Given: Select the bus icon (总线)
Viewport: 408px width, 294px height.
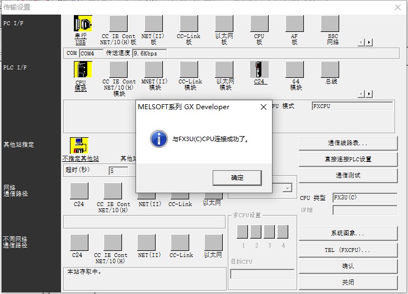Looking at the screenshot, I should [x=330, y=69].
